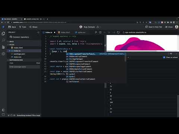Switch to the index.ts editor tab
Image resolution: width=179 pixels, height=134 pixels.
48,32
